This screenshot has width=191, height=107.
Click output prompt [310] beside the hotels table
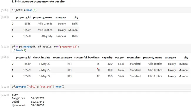click(5, 17)
